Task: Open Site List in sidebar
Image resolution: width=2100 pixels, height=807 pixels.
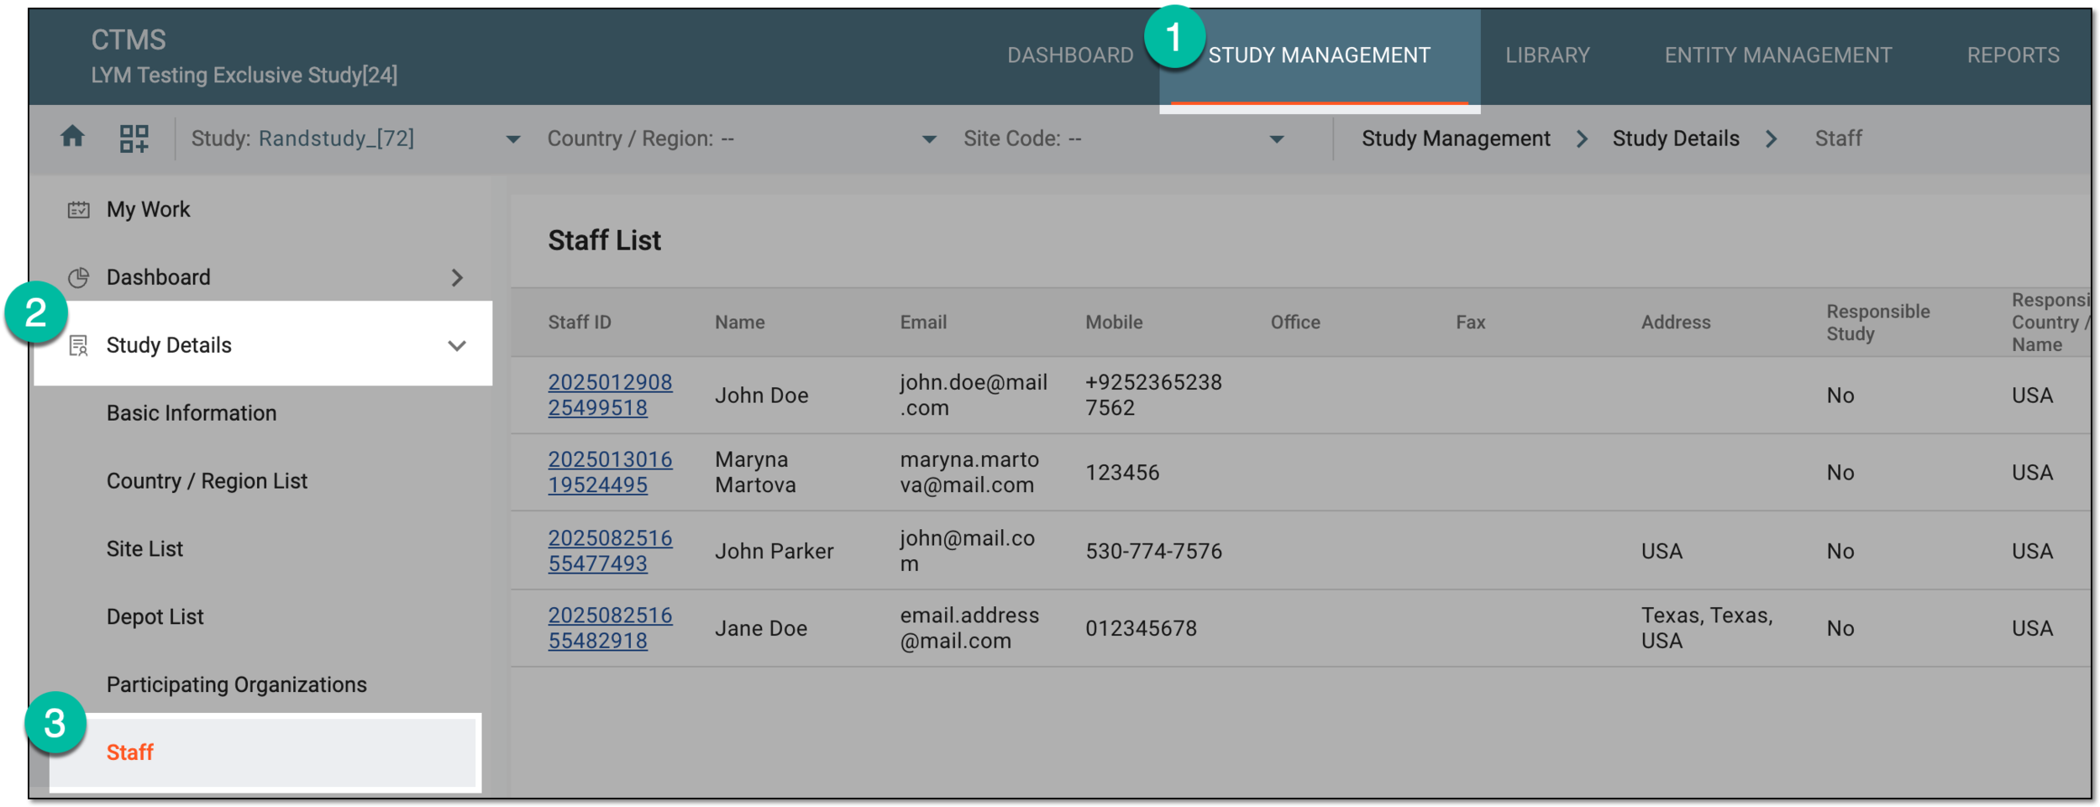Action: click(x=144, y=549)
